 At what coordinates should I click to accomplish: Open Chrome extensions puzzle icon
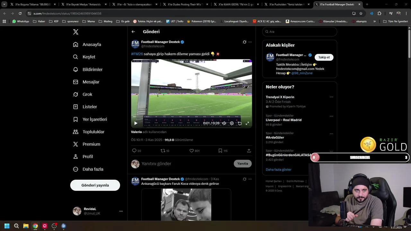379,13
